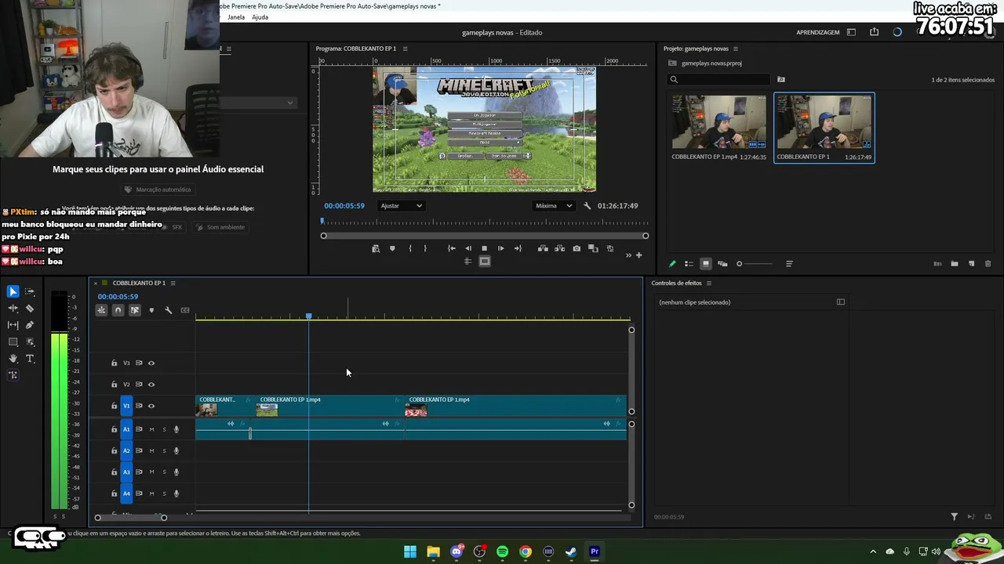Stop playback in Program Monitor

(484, 248)
